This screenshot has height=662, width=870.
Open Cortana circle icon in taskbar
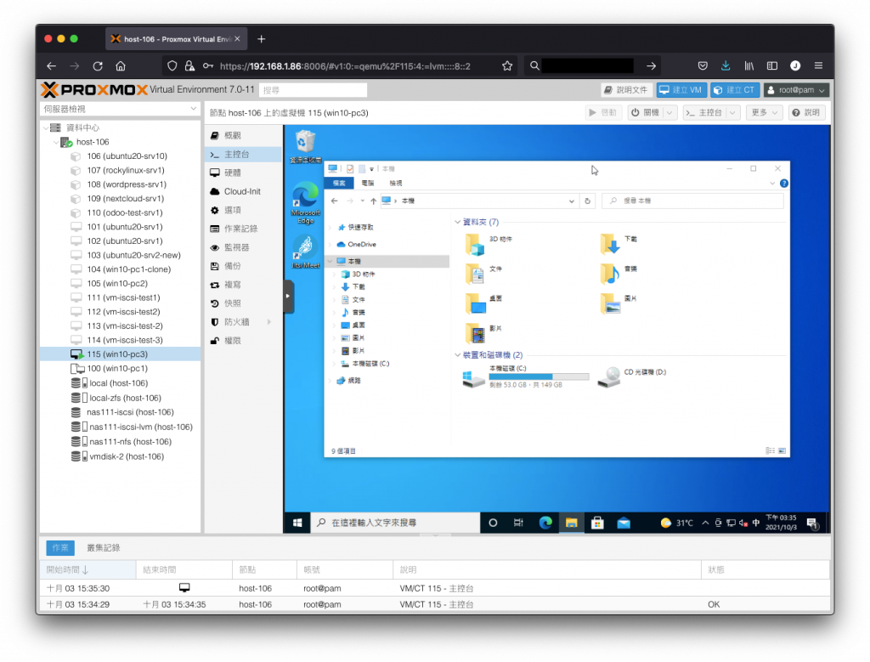point(493,523)
